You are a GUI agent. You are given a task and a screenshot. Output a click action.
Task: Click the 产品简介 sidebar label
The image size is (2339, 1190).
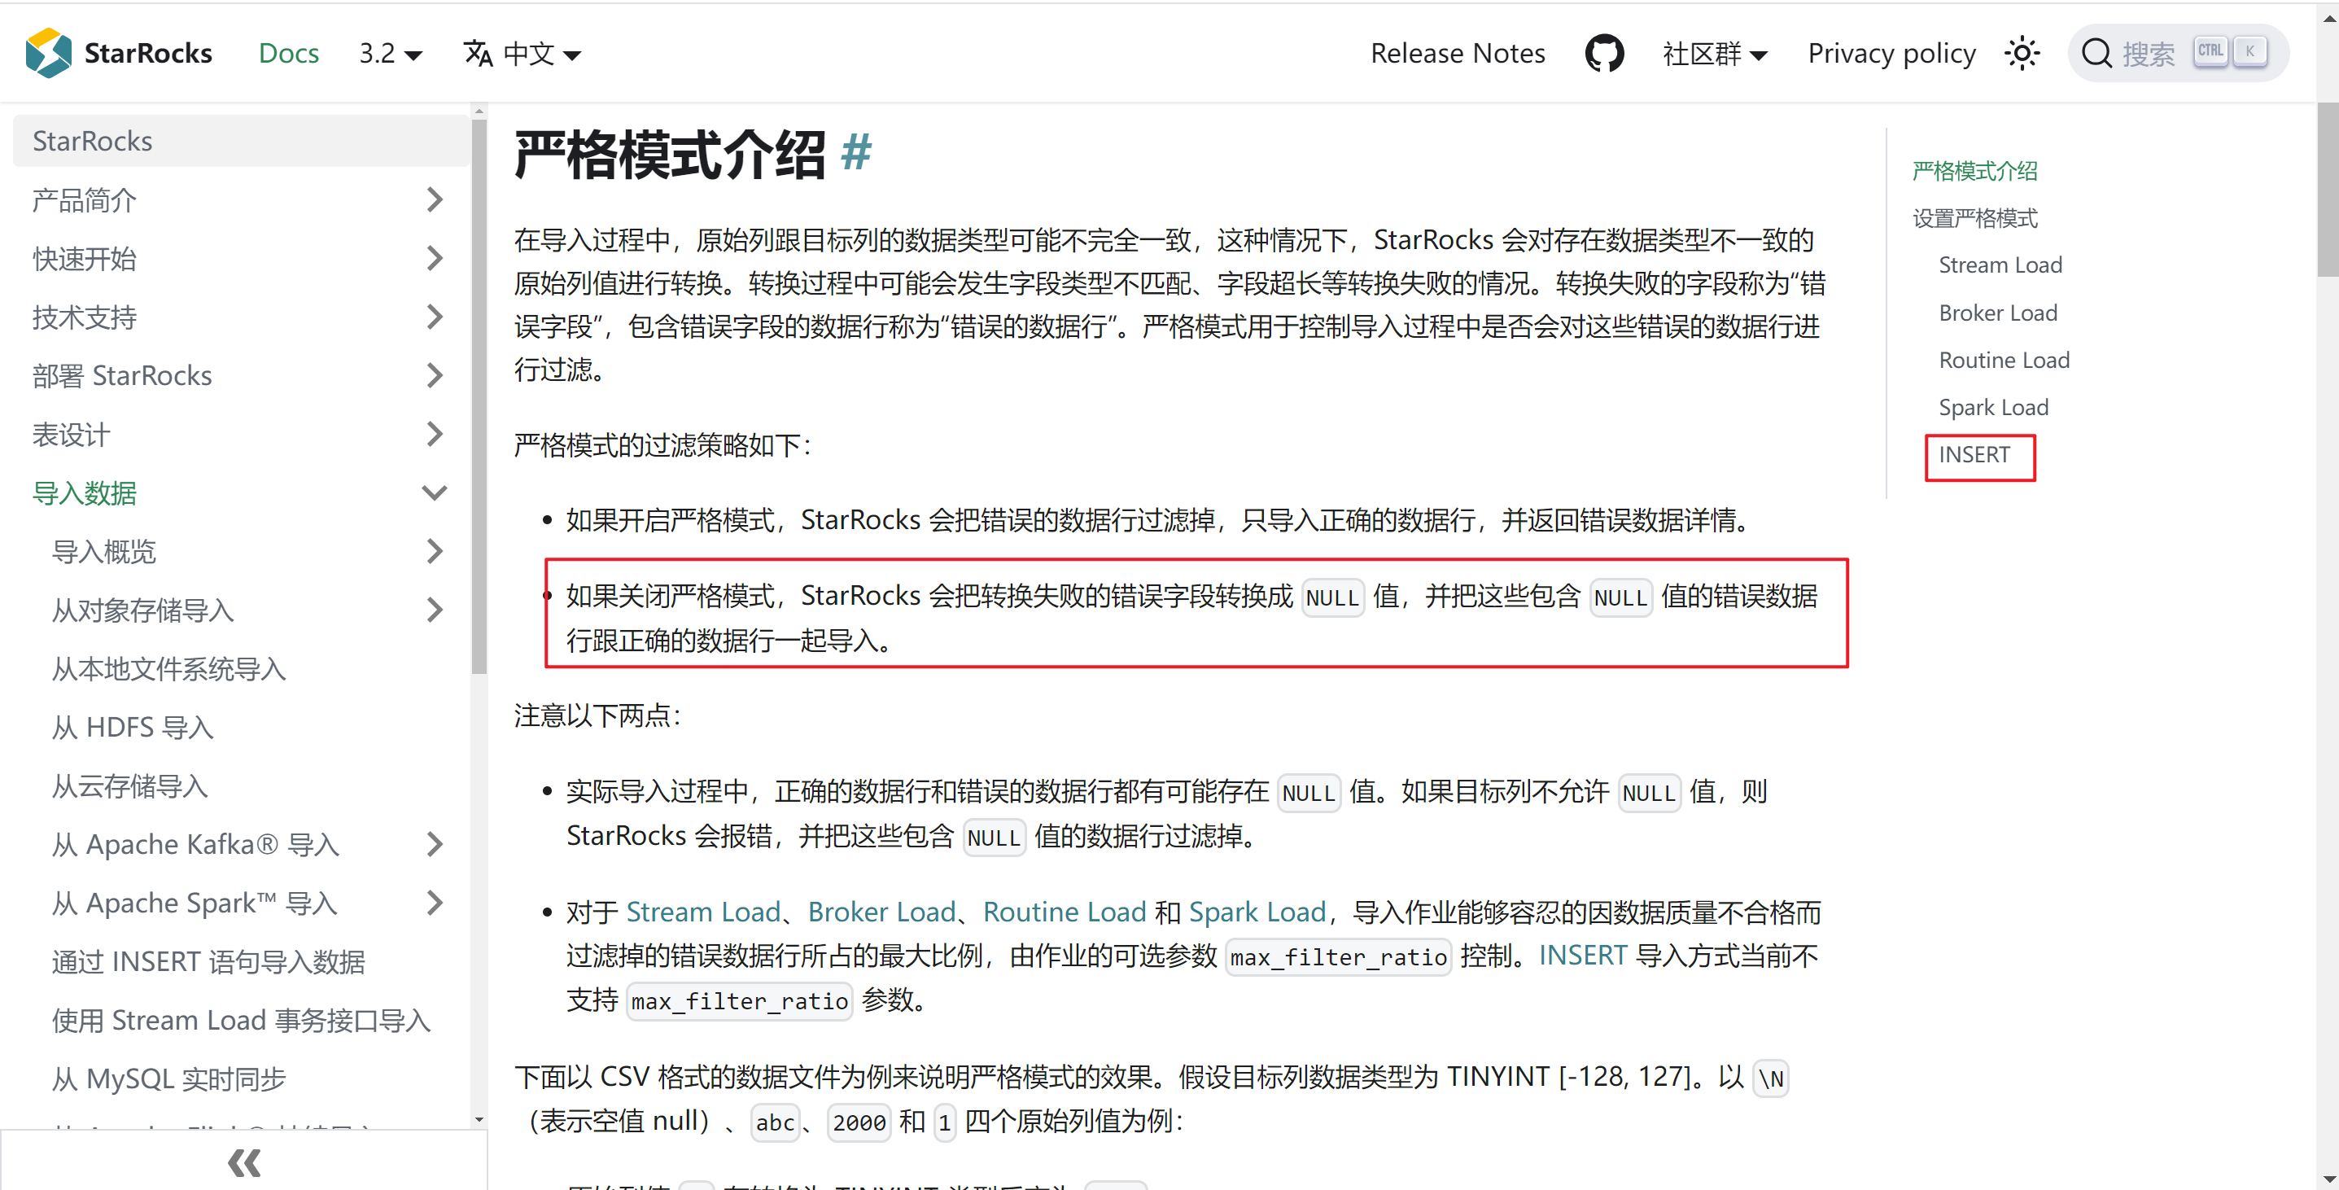pos(85,200)
